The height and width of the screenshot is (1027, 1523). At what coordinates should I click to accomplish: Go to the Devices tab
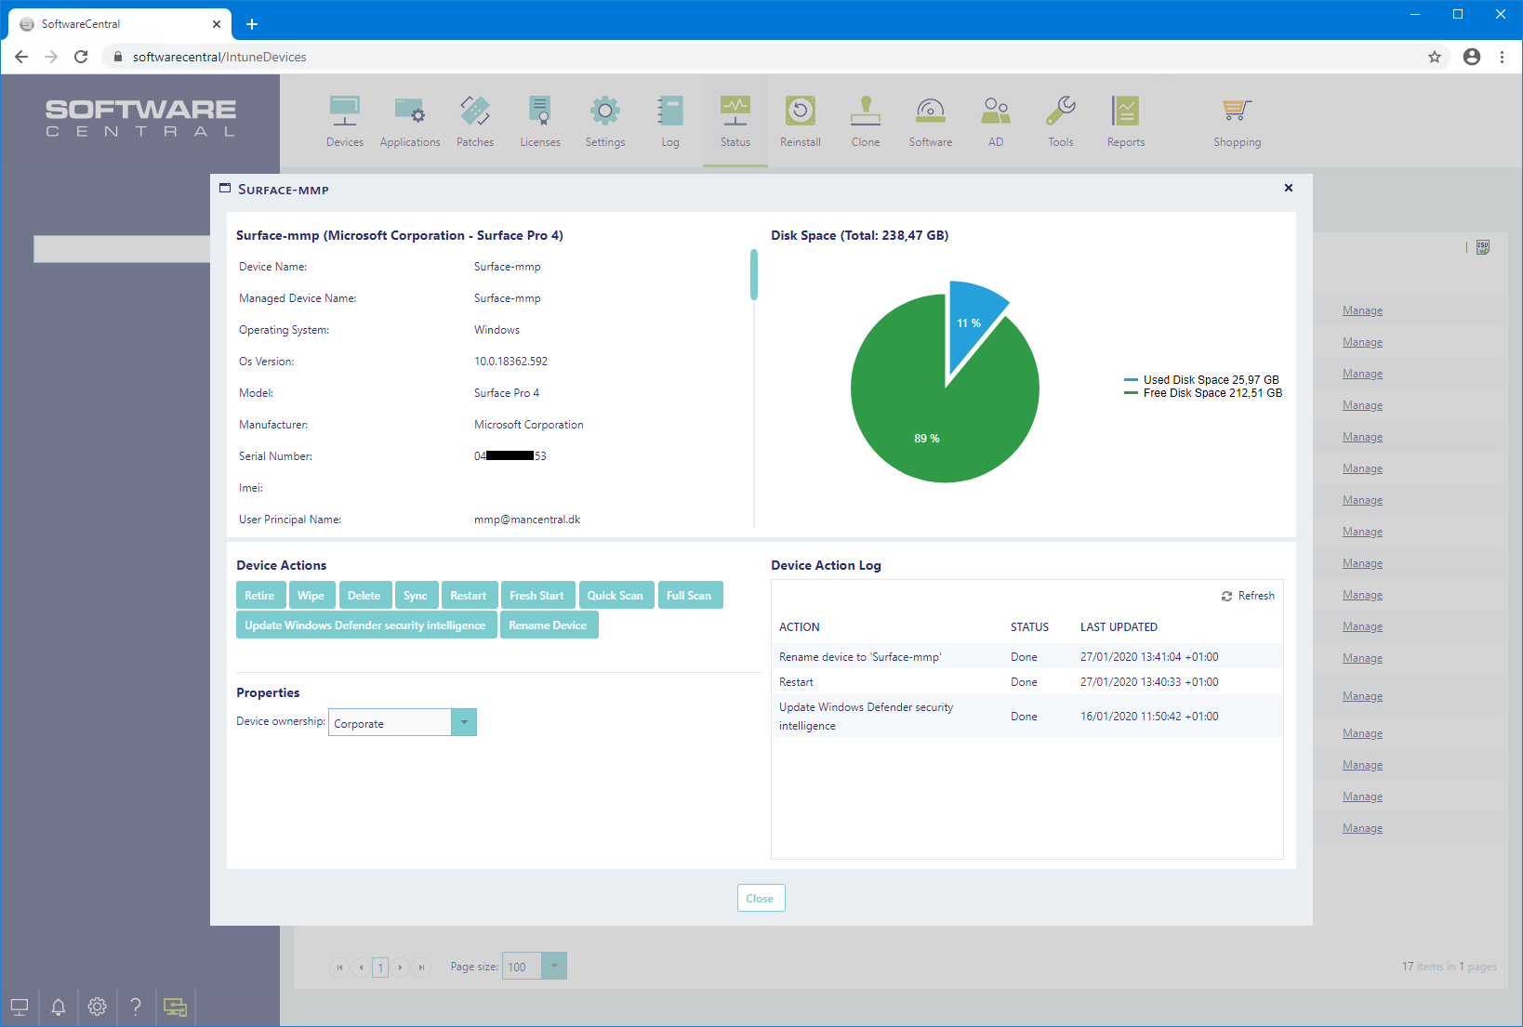pyautogui.click(x=345, y=121)
